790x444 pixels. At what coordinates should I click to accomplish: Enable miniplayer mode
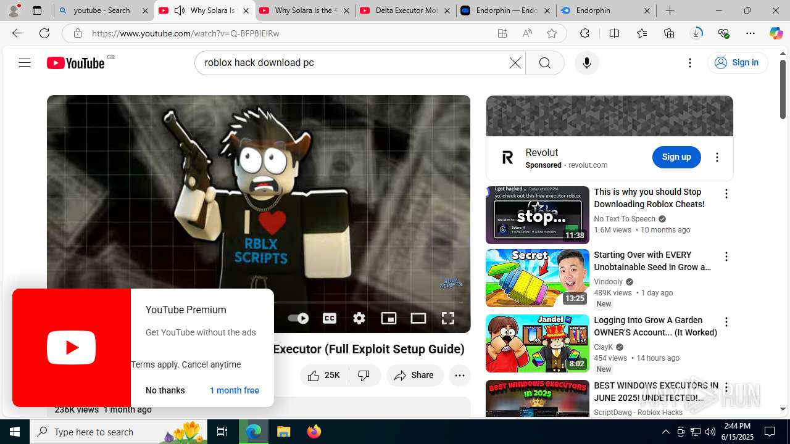(x=389, y=318)
